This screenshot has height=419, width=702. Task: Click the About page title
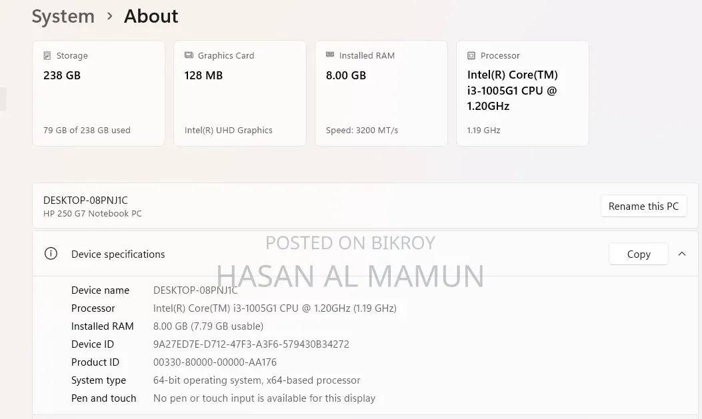tap(151, 17)
